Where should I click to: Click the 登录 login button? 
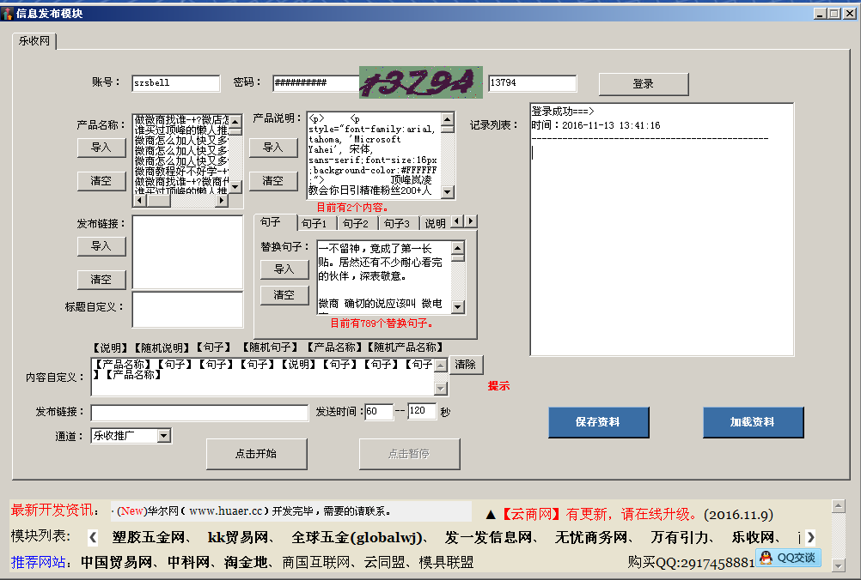tap(644, 84)
